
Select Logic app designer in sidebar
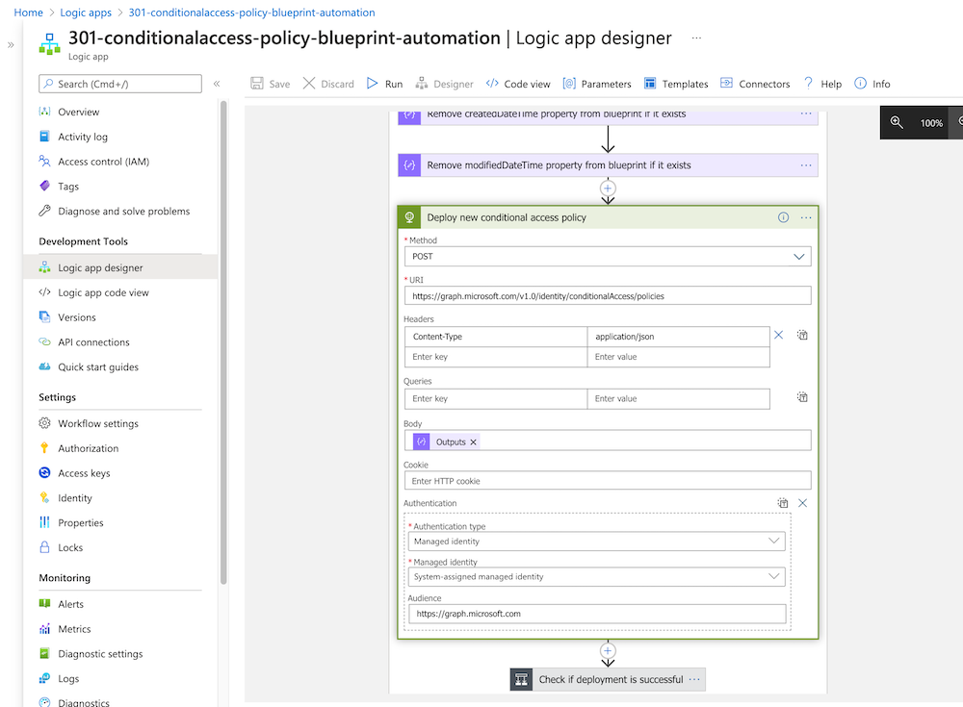[120, 267]
